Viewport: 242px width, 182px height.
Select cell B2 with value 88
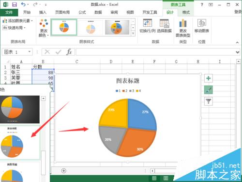click(x=43, y=72)
